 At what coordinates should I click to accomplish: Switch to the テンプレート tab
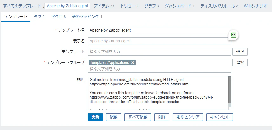point(16,17)
